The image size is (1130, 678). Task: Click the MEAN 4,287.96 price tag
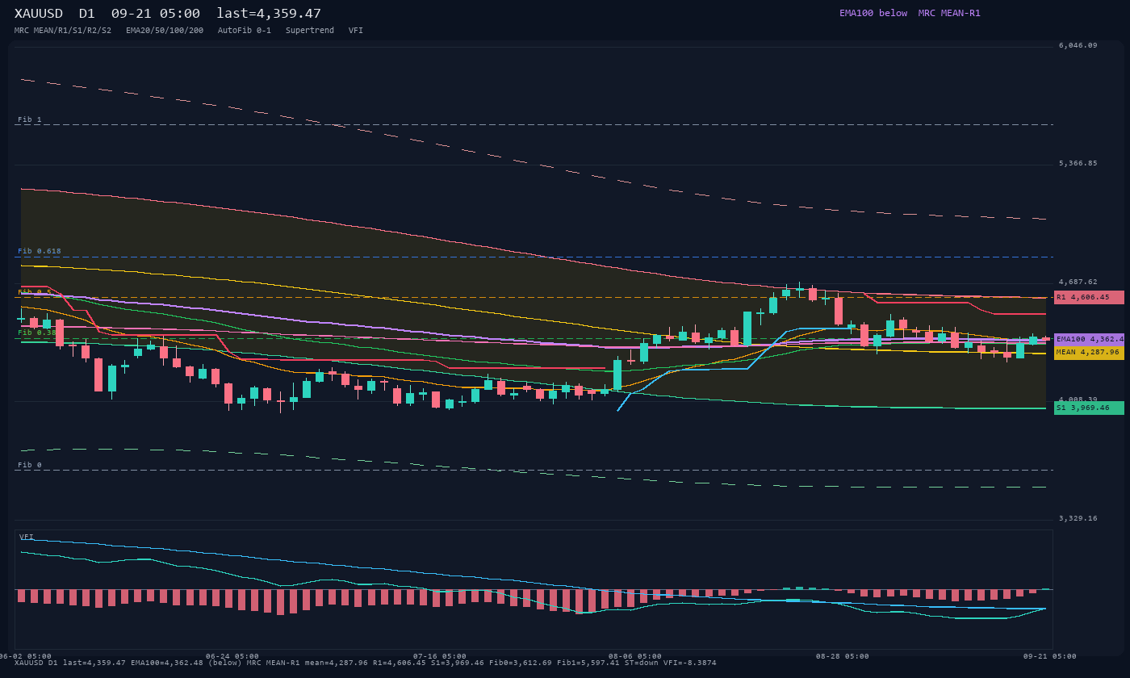(x=1089, y=353)
